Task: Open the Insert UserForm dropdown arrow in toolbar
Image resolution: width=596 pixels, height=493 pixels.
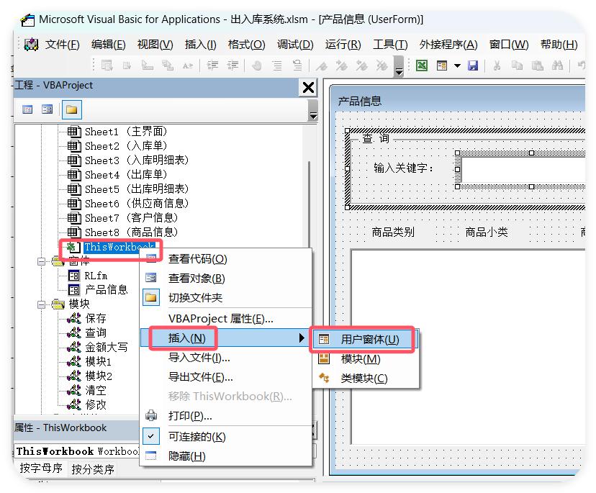Action: [x=457, y=65]
